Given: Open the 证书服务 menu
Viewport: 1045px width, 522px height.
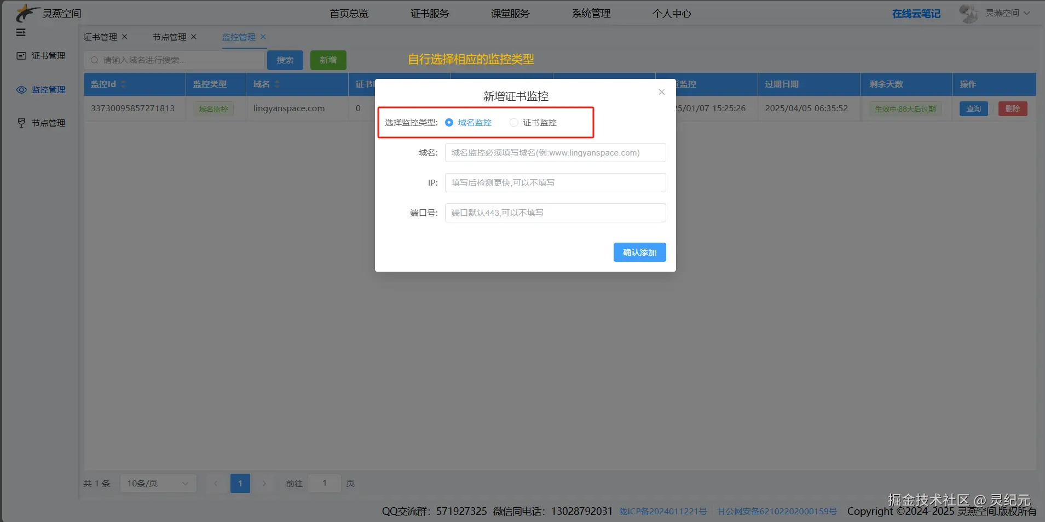Looking at the screenshot, I should click(430, 14).
